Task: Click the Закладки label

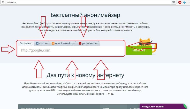Action: point(26,43)
